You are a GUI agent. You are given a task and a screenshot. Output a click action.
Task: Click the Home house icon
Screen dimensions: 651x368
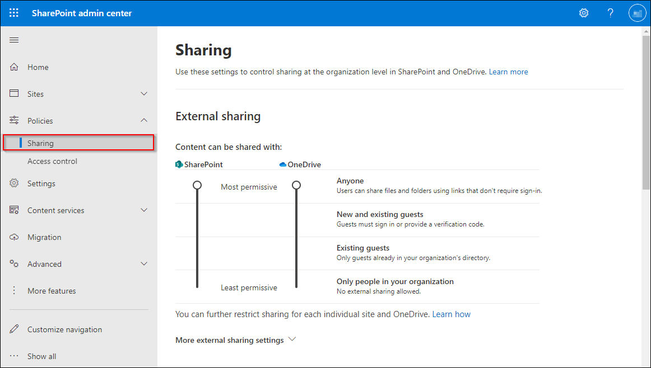[x=15, y=67]
